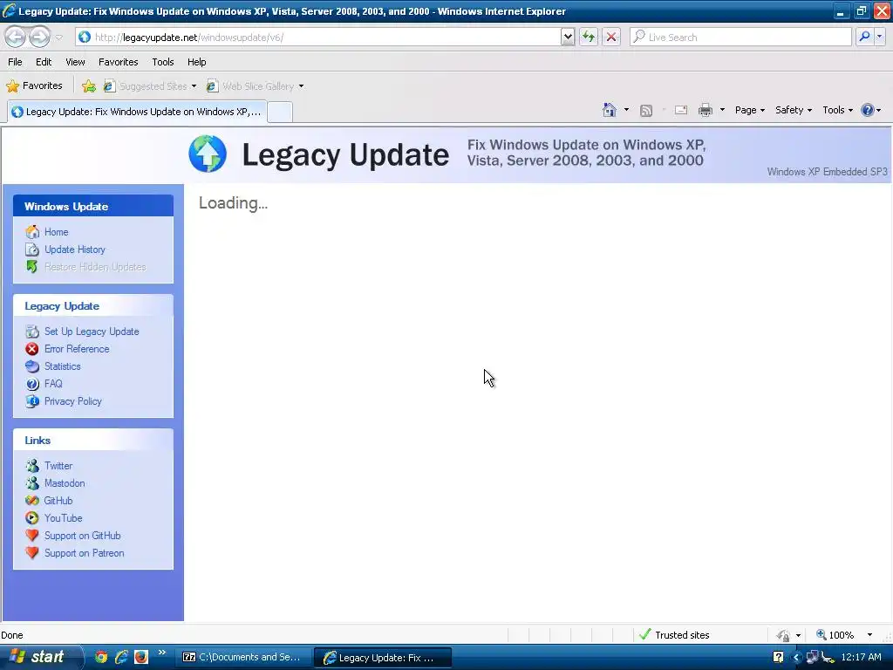
Task: Open the File menu
Action: 16,62
